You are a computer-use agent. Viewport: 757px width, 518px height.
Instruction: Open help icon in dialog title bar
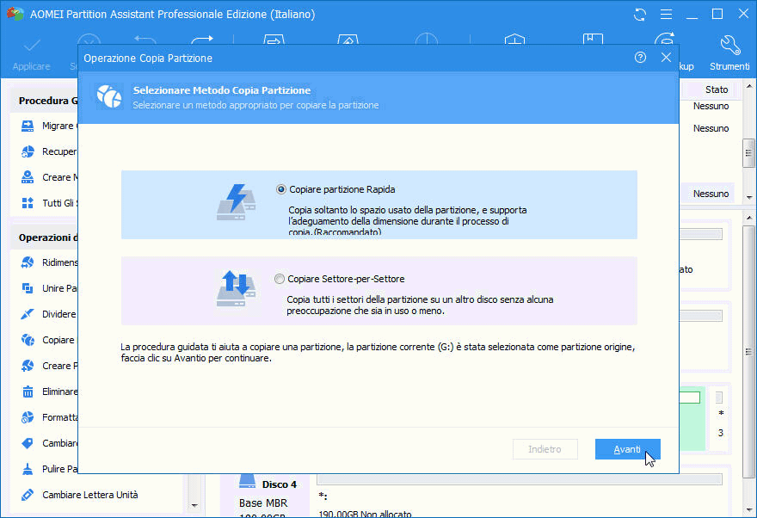[640, 58]
